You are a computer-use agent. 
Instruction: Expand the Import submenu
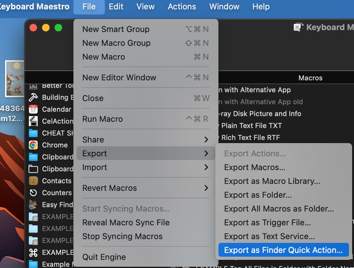(x=146, y=167)
